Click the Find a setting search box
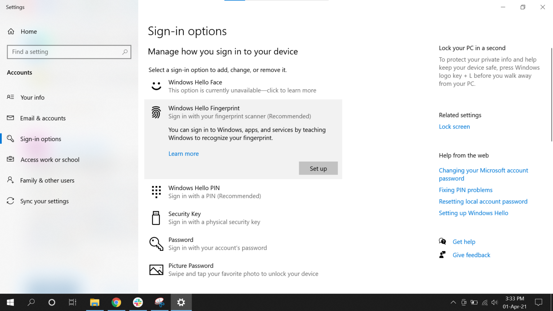Screen dimensions: 553x311 point(69,52)
